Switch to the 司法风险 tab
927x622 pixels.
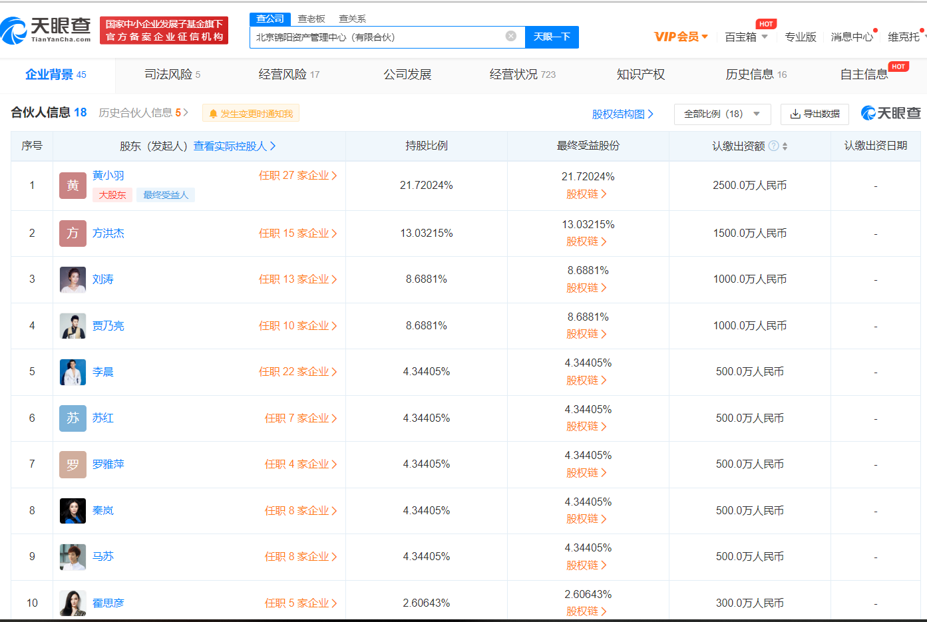[x=172, y=75]
